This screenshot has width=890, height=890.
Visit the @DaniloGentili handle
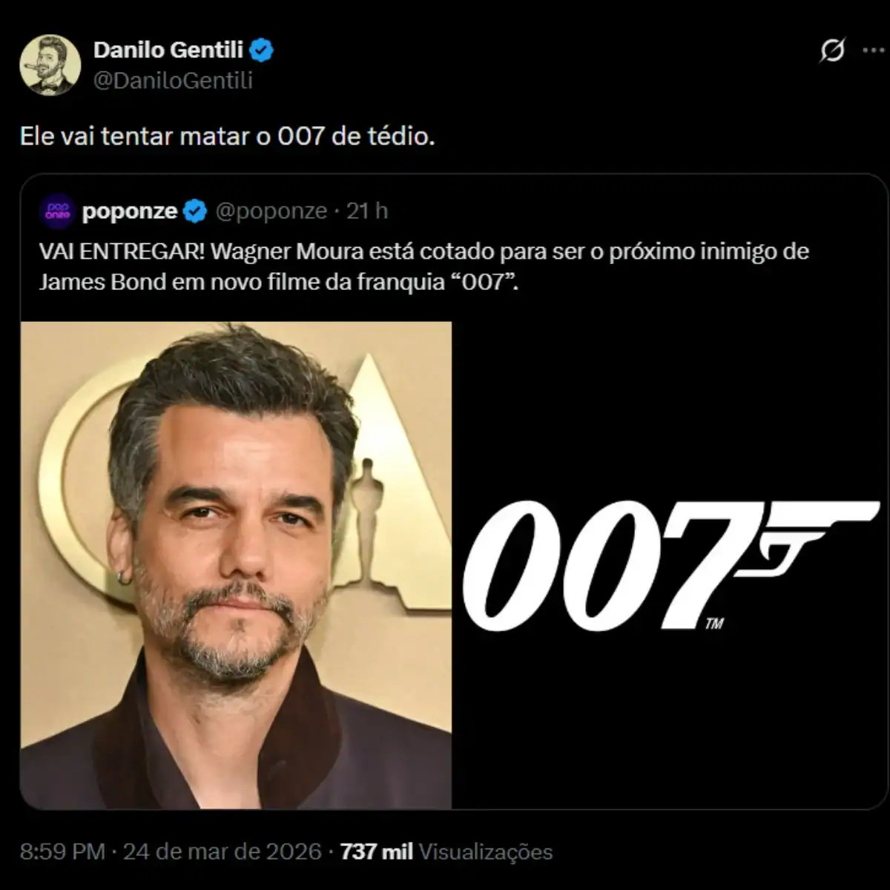pos(173,80)
